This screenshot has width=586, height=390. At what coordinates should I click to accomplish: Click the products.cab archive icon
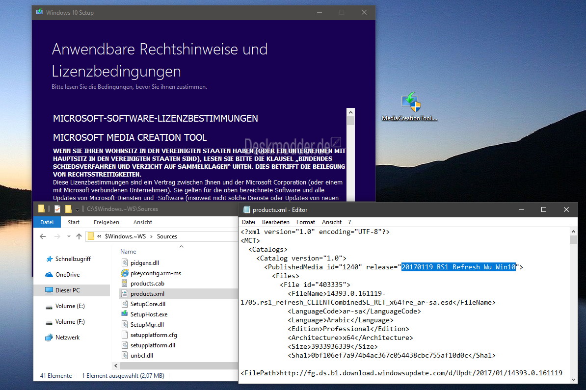click(125, 284)
